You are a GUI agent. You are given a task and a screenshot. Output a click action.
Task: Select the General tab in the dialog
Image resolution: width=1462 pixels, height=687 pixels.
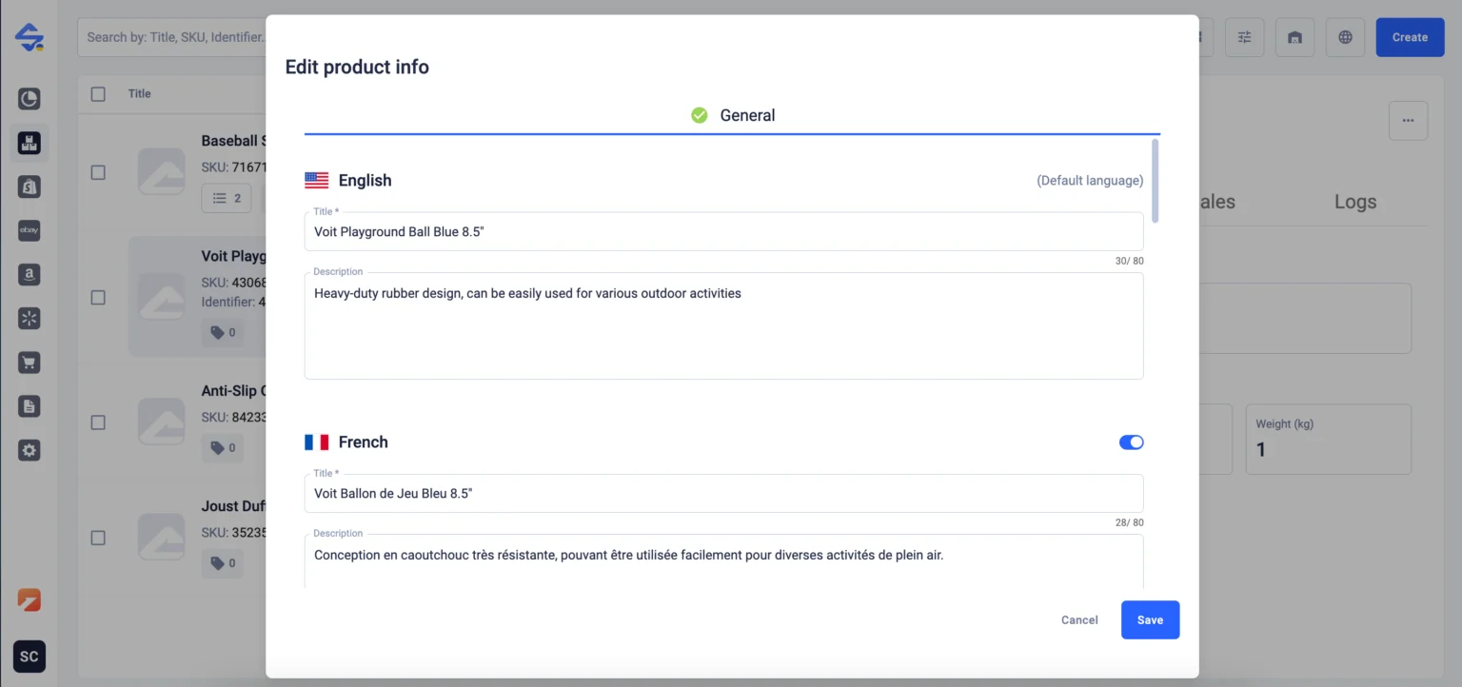(733, 115)
